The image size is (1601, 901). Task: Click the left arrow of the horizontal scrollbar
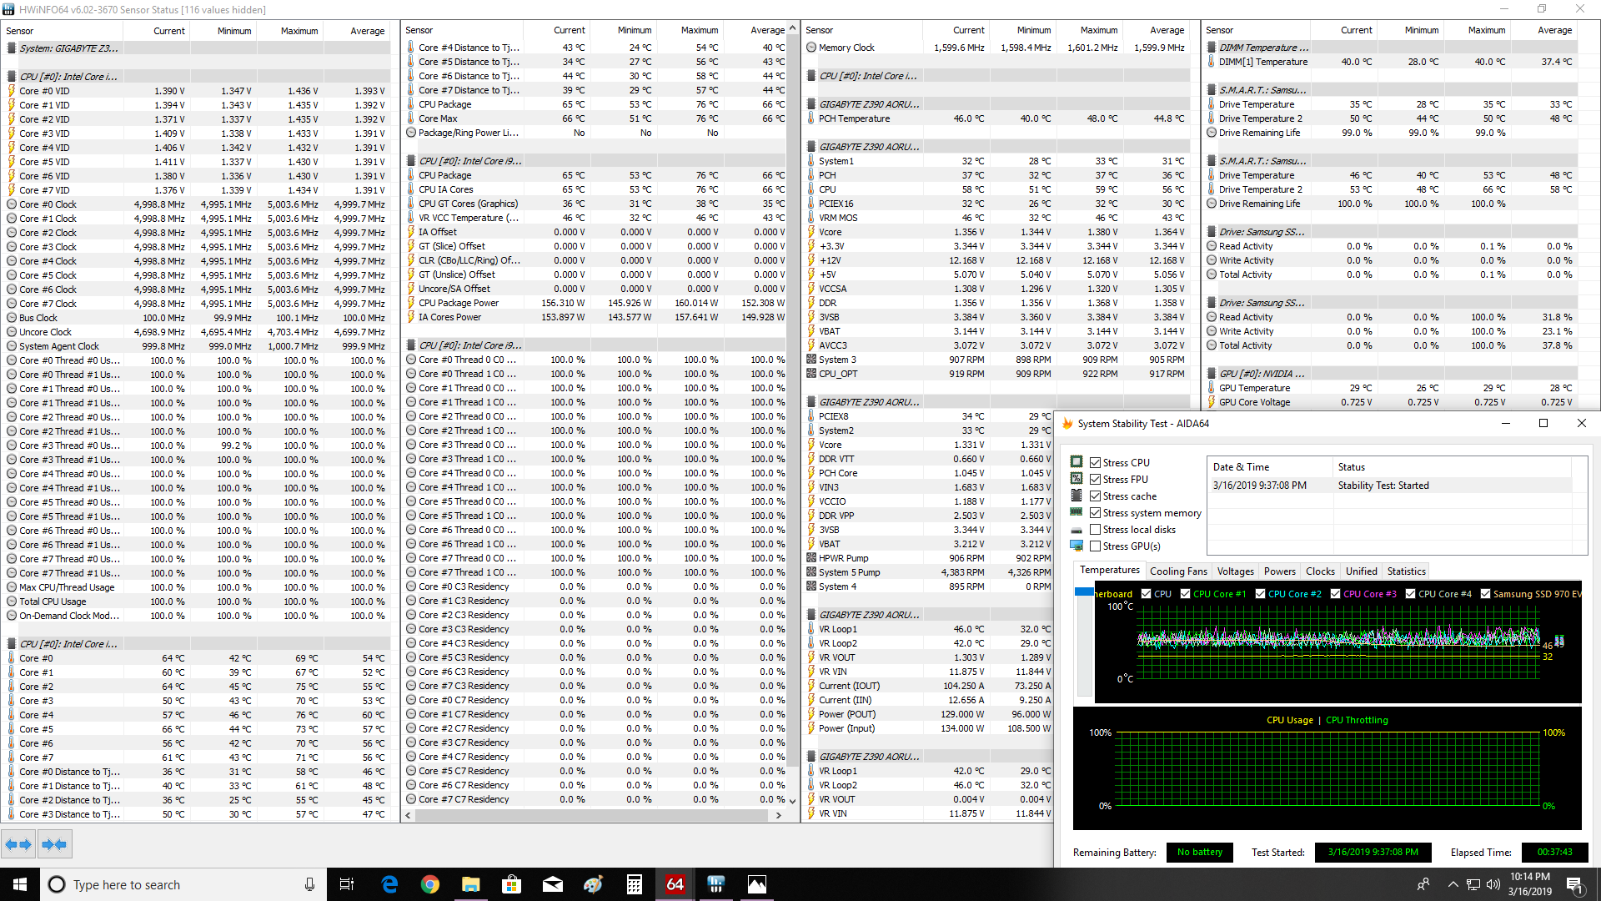coord(409,815)
